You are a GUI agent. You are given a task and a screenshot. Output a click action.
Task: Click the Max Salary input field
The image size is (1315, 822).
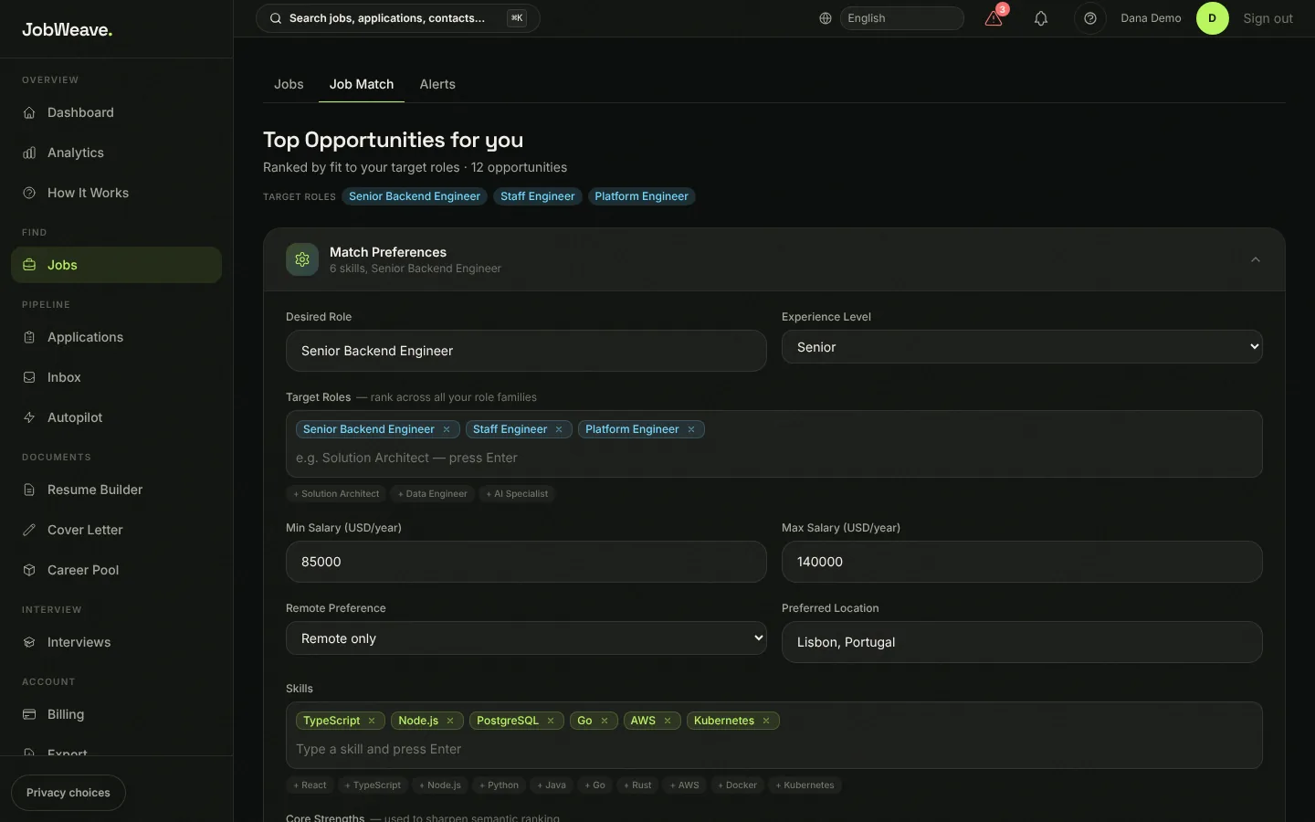(x=1022, y=562)
